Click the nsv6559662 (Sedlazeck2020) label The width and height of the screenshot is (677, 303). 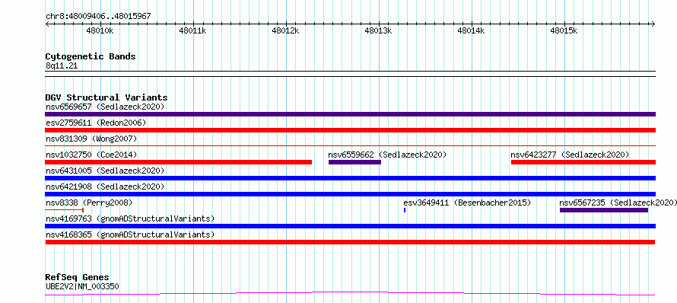387,155
